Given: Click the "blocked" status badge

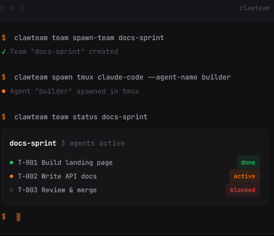Looking at the screenshot, I should [x=243, y=190].
